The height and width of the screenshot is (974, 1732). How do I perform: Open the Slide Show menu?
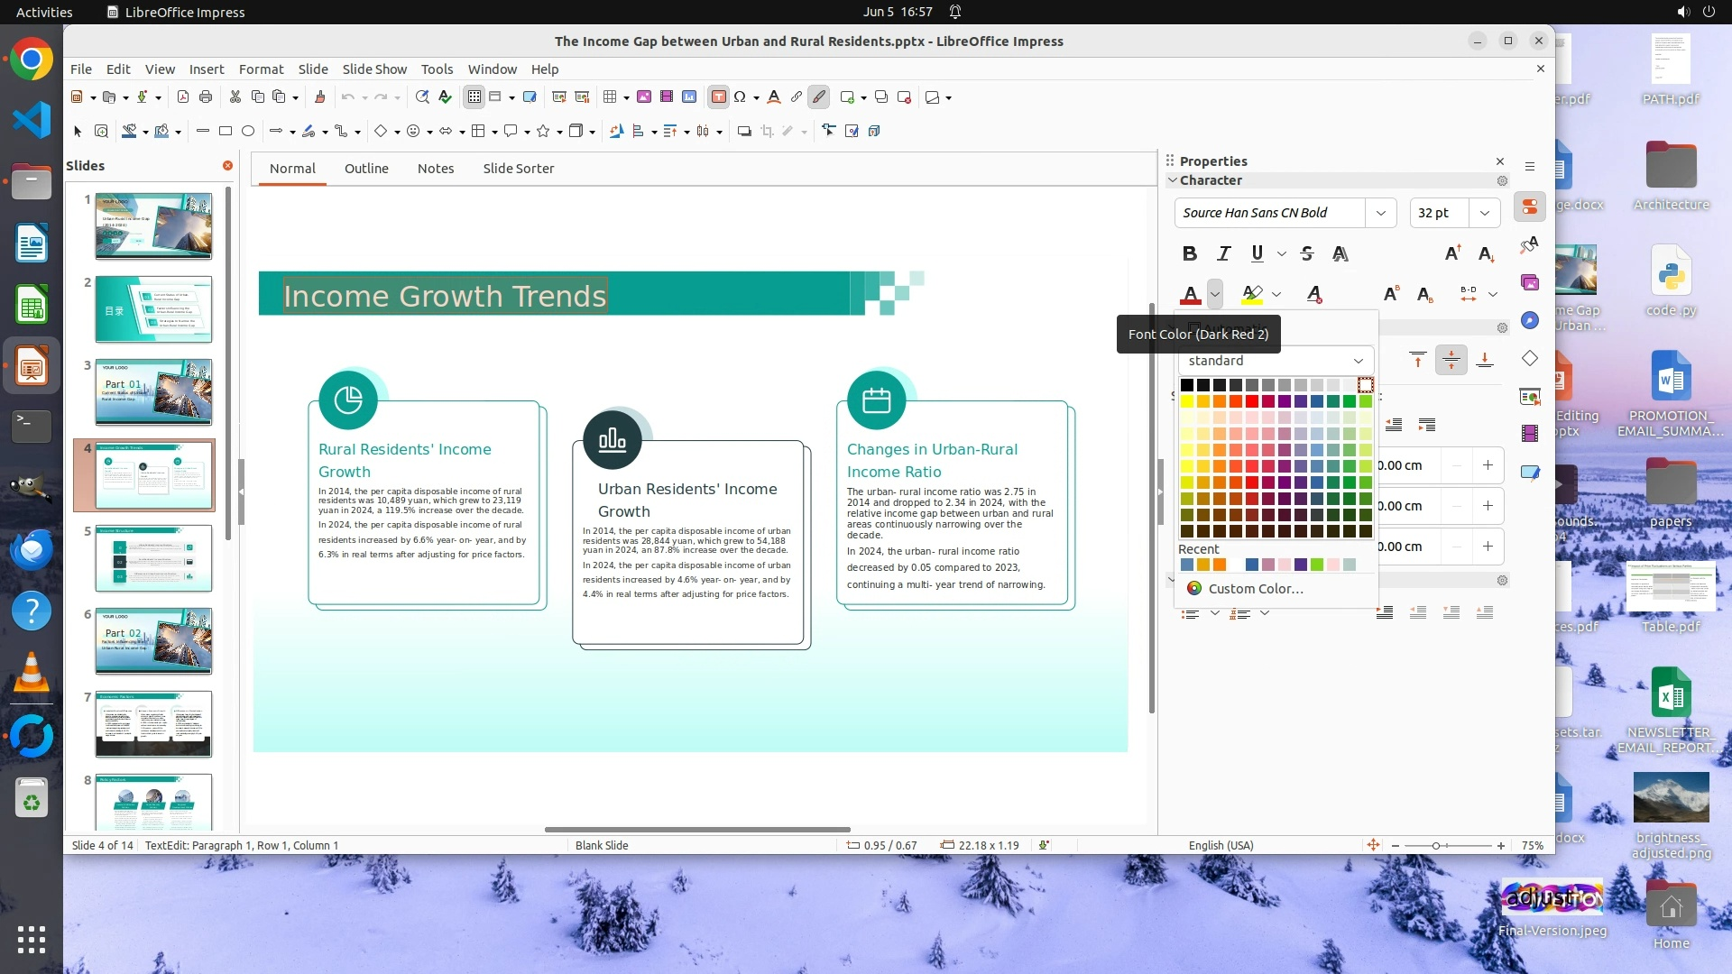(374, 69)
